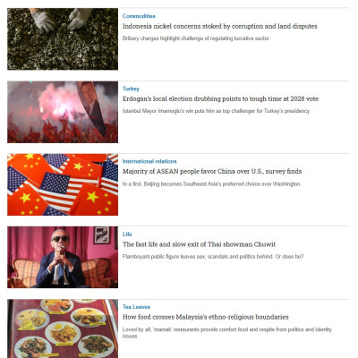Open the Majority of ASEAN people headline
Image resolution: width=358 pixels, height=358 pixels.
[212, 172]
